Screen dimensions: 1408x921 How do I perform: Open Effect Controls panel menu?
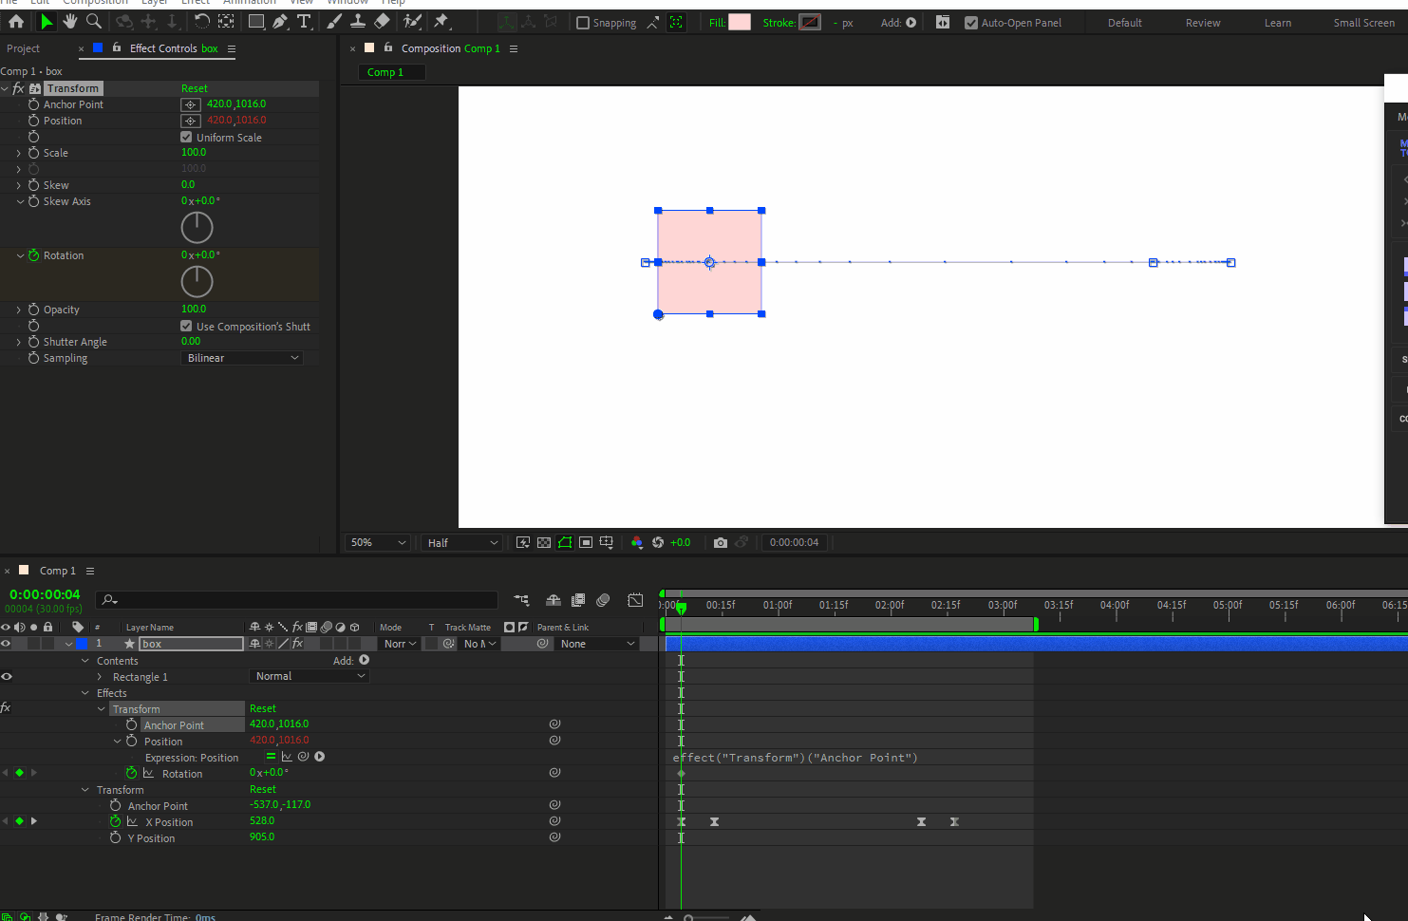[231, 48]
